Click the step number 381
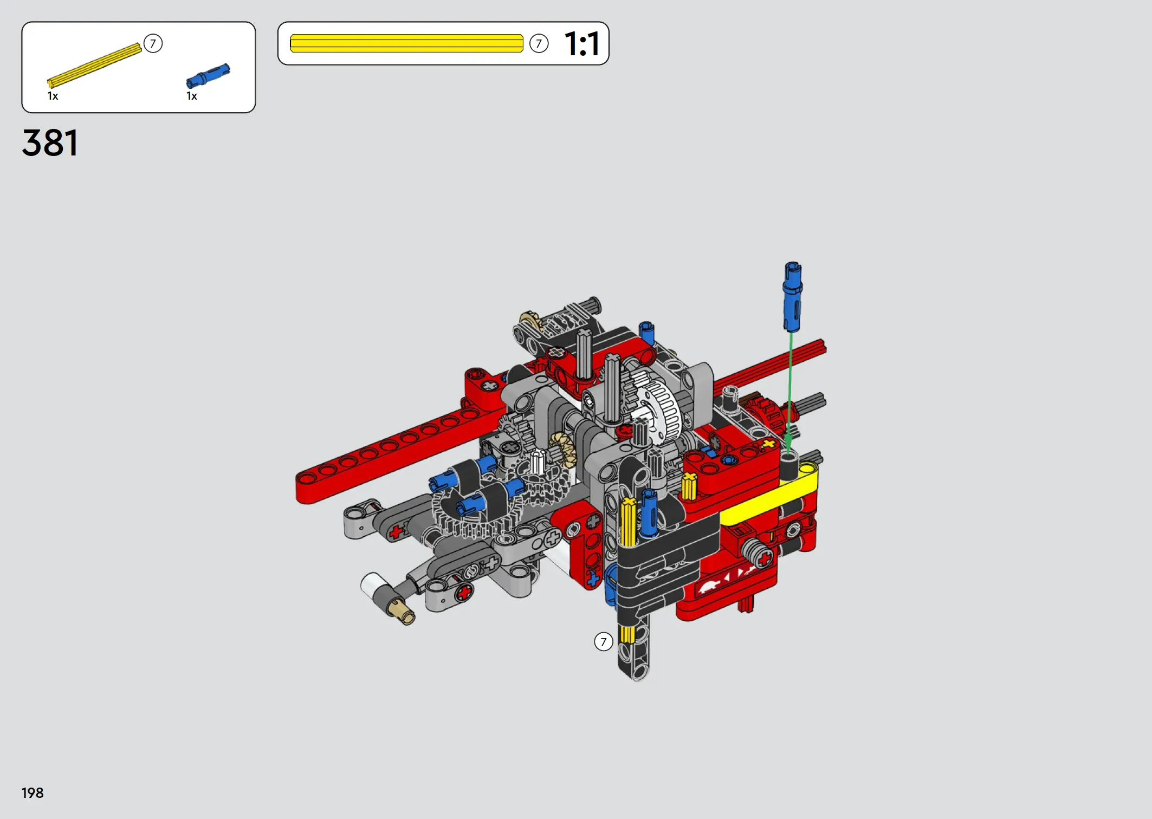The image size is (1152, 819). point(50,143)
